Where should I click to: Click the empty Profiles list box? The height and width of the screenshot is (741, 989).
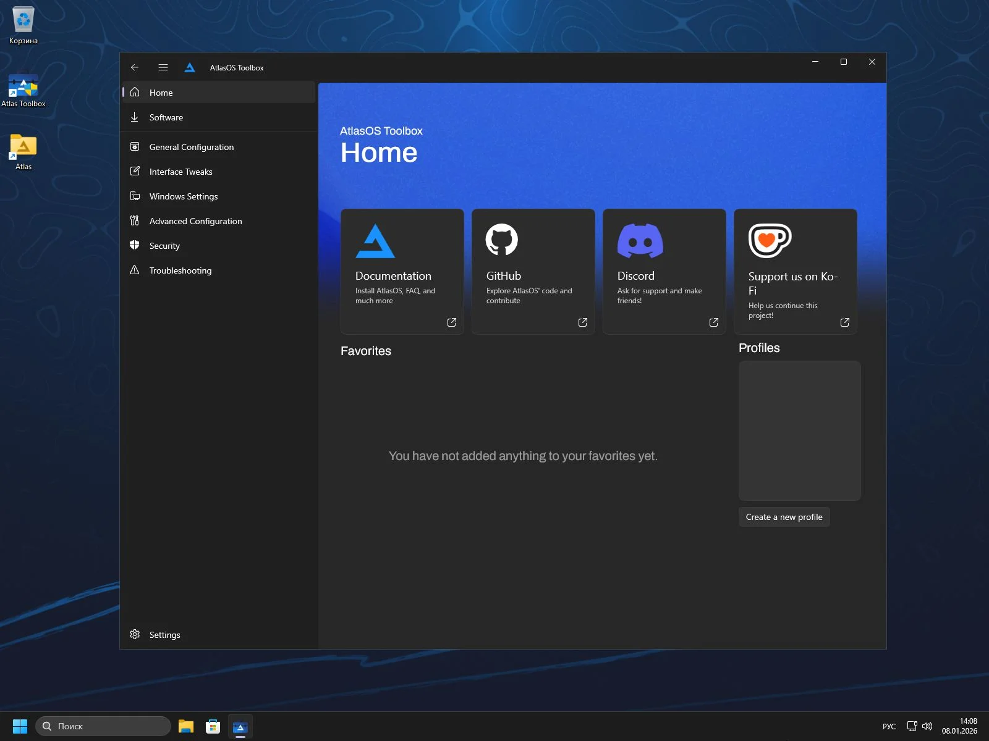(x=799, y=430)
